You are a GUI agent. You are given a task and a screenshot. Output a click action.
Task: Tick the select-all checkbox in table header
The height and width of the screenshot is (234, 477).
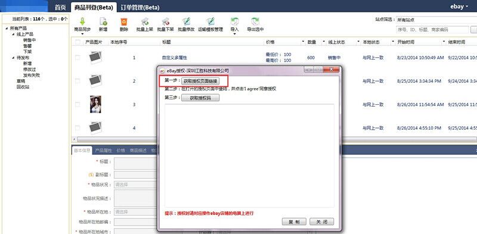click(x=78, y=42)
